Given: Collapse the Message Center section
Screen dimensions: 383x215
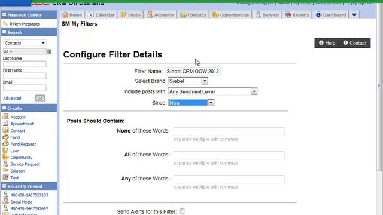Looking at the screenshot, I should tap(4, 14).
